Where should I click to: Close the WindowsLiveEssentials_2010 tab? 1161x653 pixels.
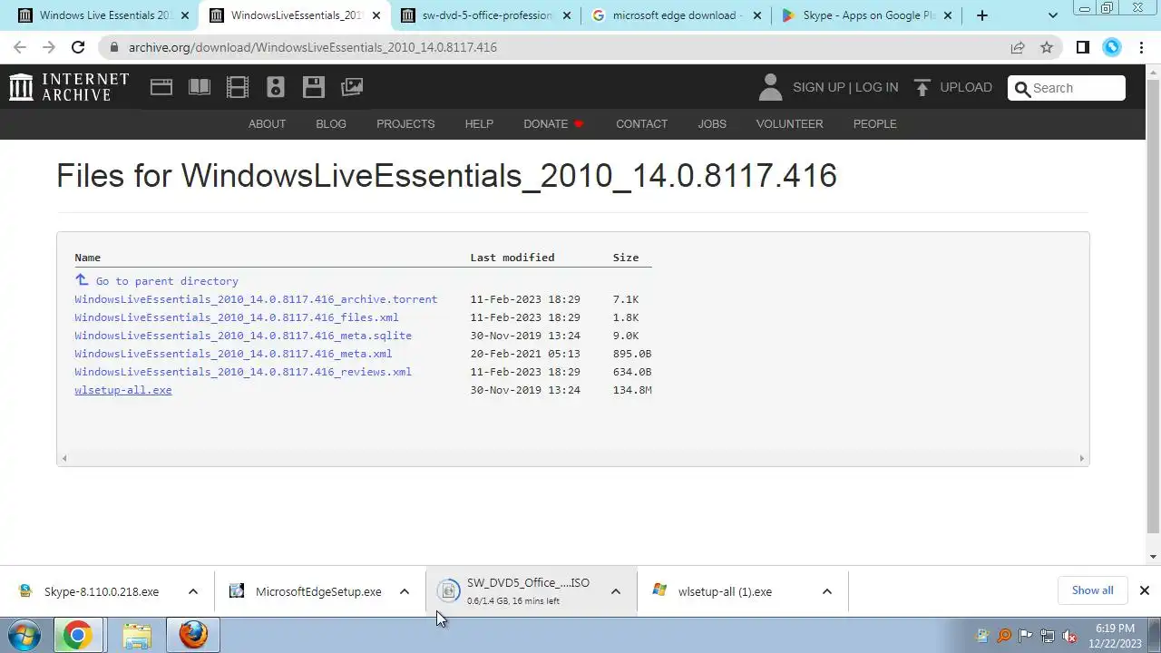(x=376, y=15)
